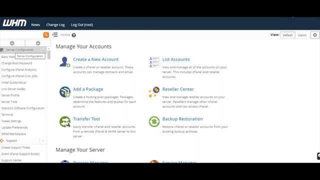Click the collapse all sidebar arrow
This screenshot has height=180, width=320.
(x=12, y=43)
